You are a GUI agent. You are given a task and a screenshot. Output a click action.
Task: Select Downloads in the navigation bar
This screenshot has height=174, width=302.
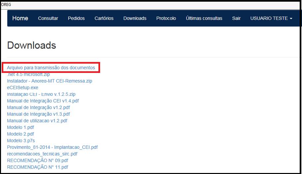pos(135,18)
